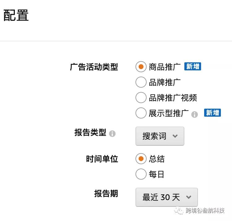Click the 新增 badge beside 商品推广
232x221 pixels.
(x=193, y=66)
